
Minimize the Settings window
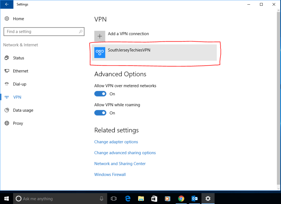[249, 4]
